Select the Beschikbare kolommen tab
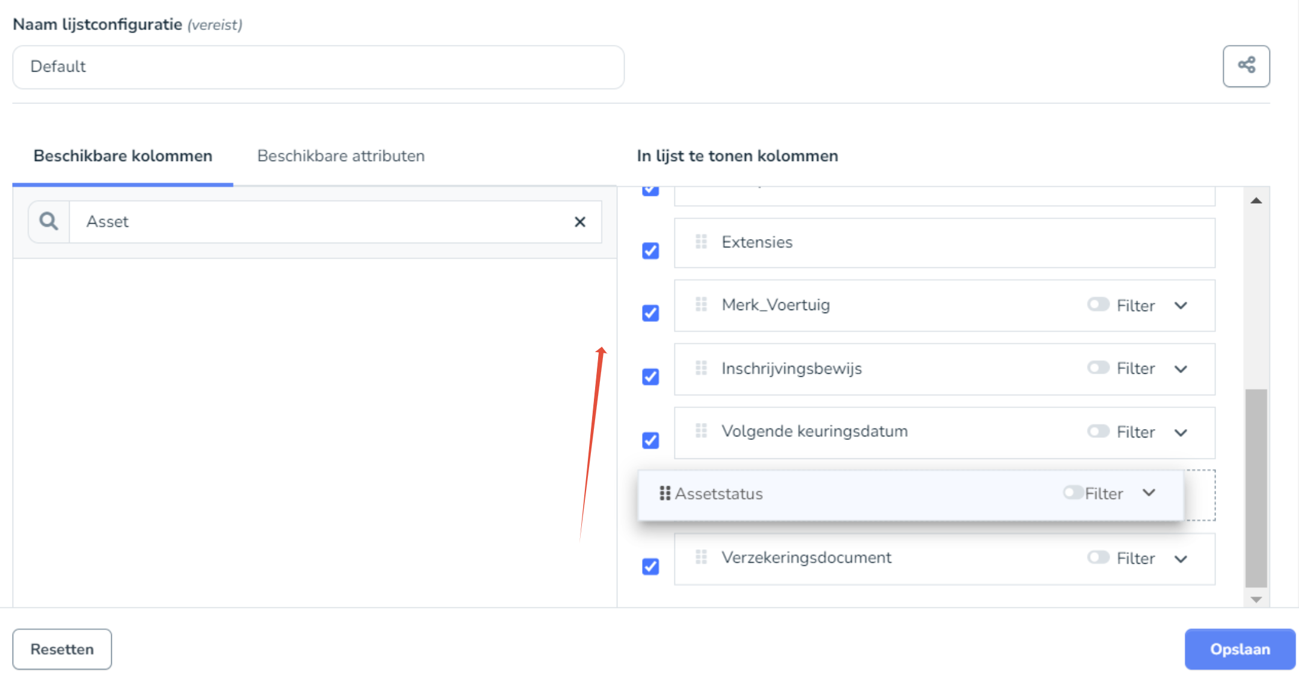The height and width of the screenshot is (679, 1299). 123,156
